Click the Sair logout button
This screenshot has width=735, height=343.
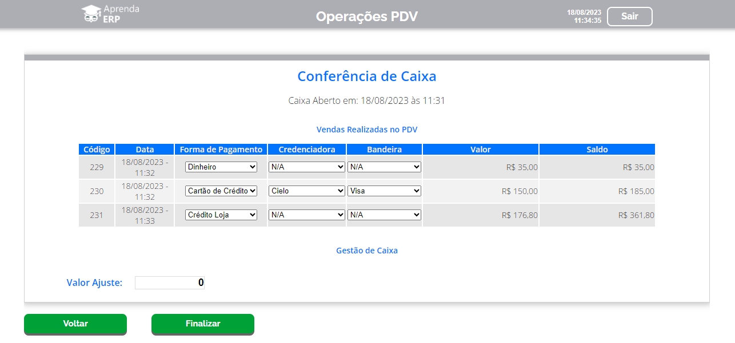(629, 17)
